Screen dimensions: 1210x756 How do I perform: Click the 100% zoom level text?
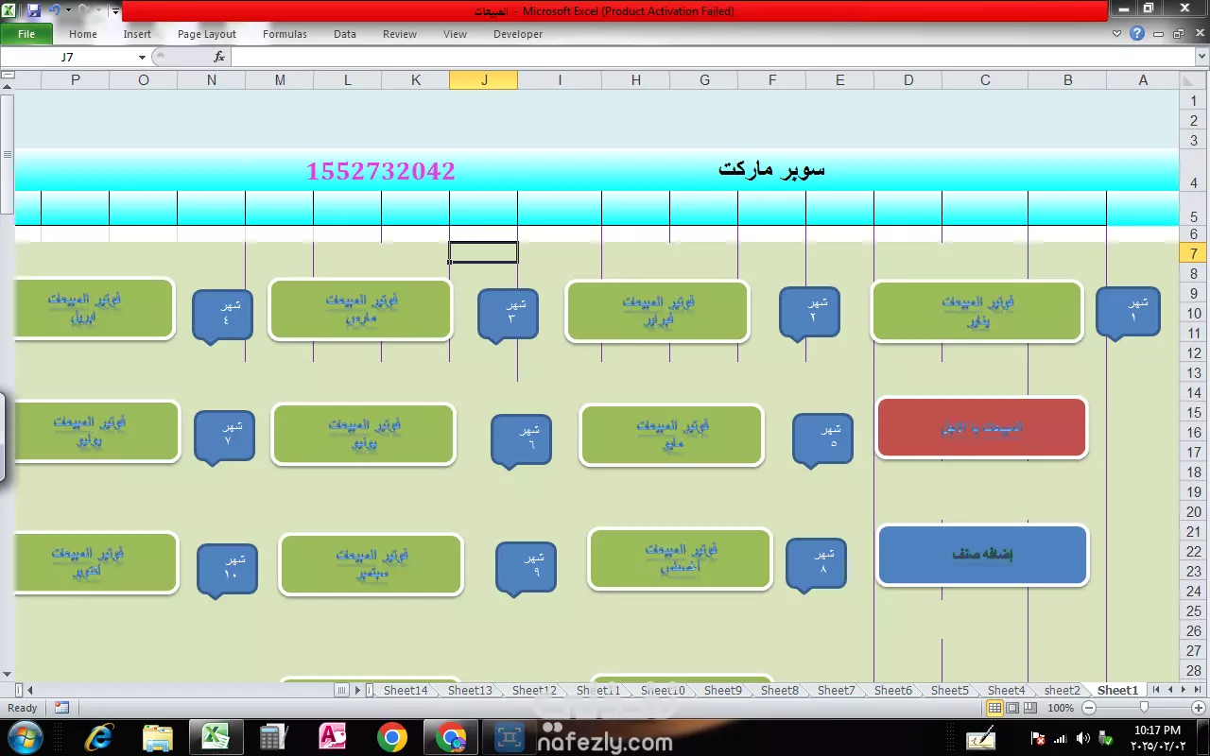[x=1061, y=708]
